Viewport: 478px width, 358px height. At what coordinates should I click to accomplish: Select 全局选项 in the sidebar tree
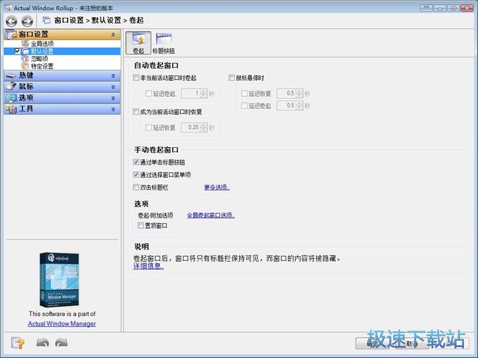[x=42, y=43]
